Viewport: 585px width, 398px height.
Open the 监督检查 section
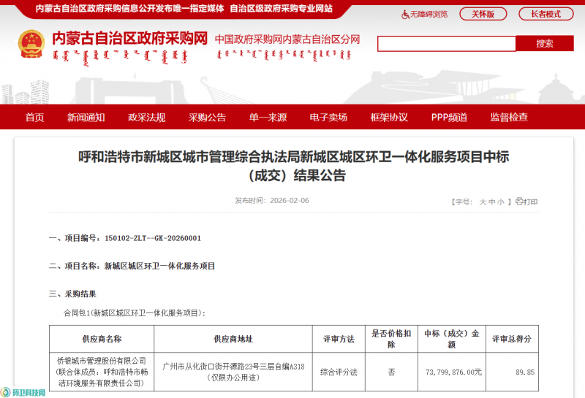(509, 118)
